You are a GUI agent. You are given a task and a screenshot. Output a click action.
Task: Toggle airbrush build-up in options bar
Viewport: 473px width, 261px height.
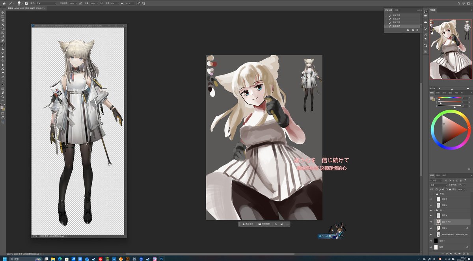pos(101,3)
